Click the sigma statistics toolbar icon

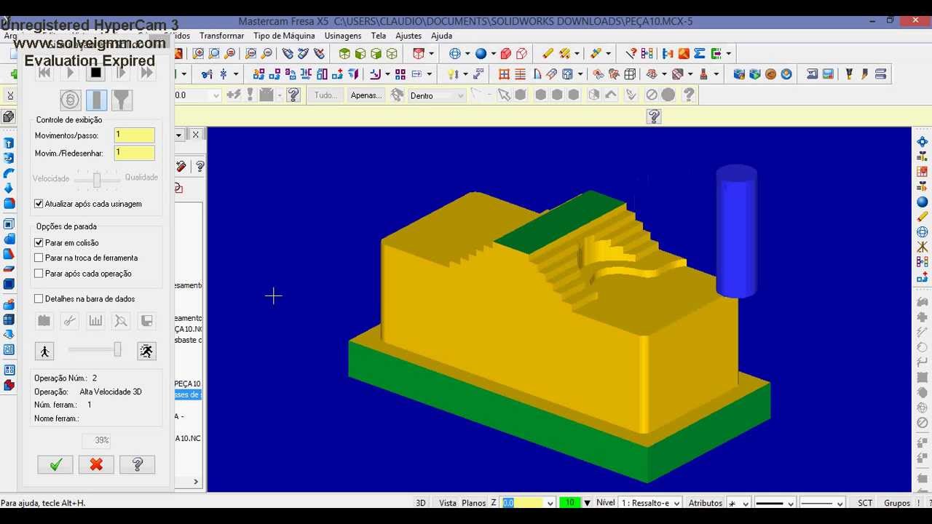[700, 54]
